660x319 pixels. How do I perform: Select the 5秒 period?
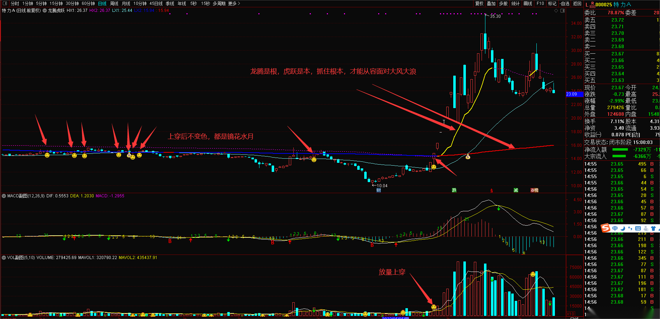click(x=193, y=3)
